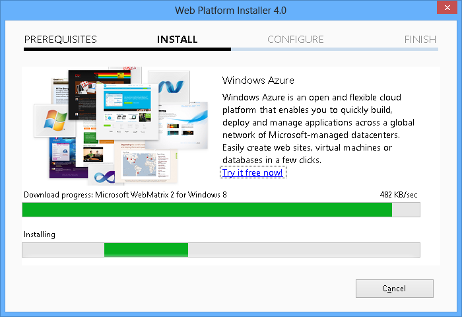
Task: Click the Windows flag logo tile
Action: [54, 121]
